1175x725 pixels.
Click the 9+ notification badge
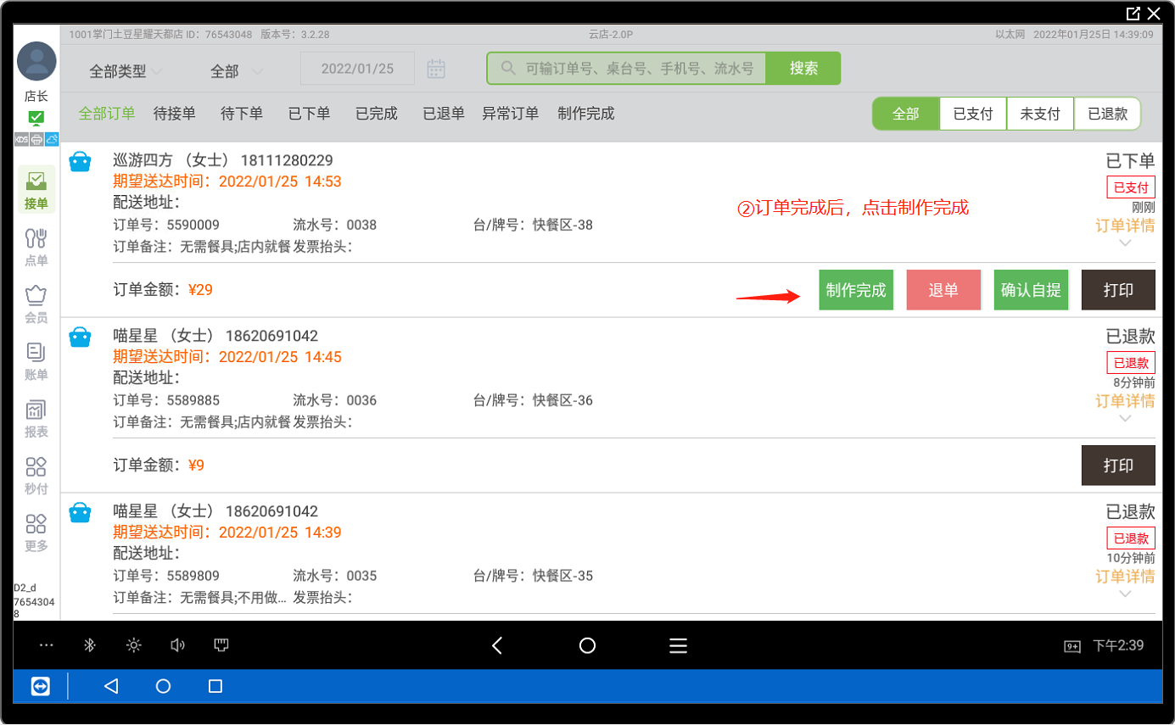tap(1072, 646)
